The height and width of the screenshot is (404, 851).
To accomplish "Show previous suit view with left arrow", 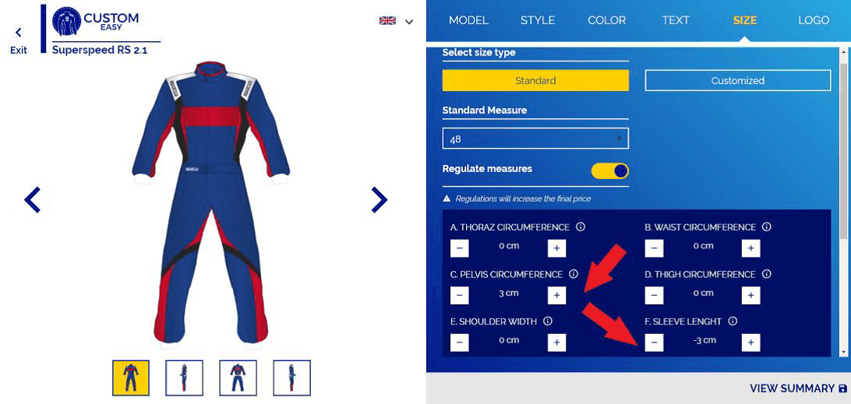I will point(33,199).
